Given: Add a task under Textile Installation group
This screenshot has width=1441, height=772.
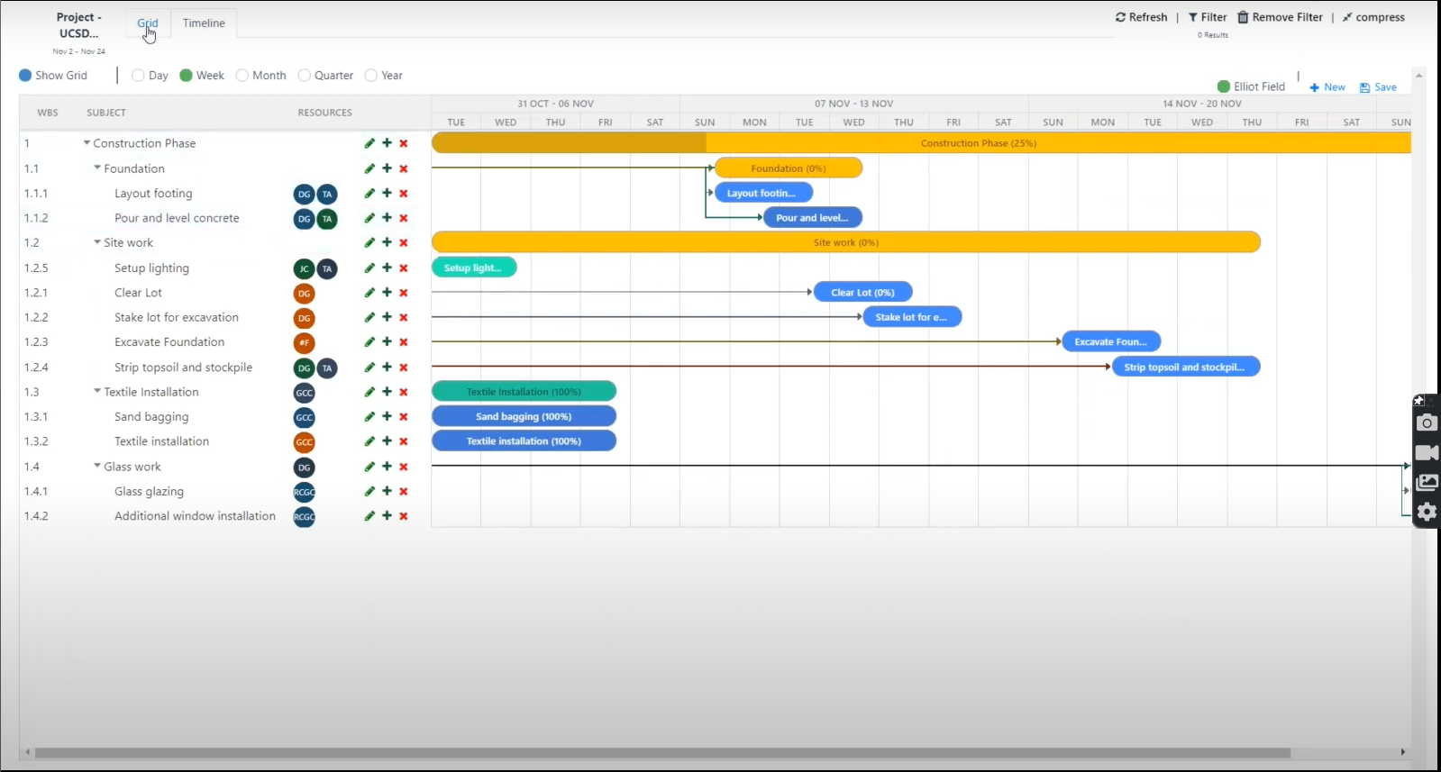Looking at the screenshot, I should [387, 392].
